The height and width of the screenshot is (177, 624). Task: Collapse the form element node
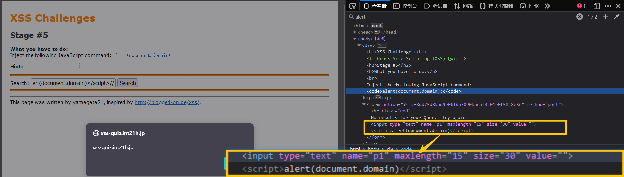(x=364, y=104)
